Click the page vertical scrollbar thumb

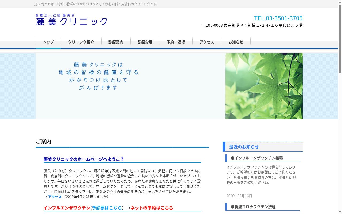tap(340, 39)
